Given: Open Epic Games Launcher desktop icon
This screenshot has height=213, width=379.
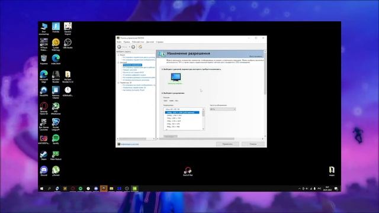Looking at the screenshot, I should pos(44,125).
